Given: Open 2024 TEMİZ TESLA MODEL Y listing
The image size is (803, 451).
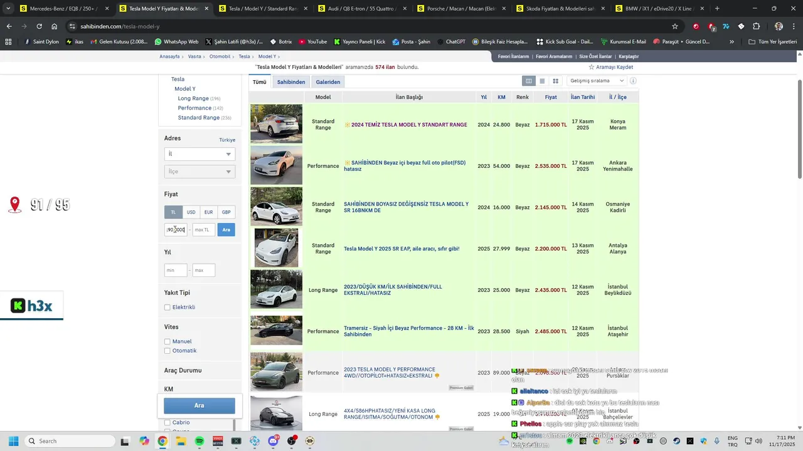Looking at the screenshot, I should [409, 125].
